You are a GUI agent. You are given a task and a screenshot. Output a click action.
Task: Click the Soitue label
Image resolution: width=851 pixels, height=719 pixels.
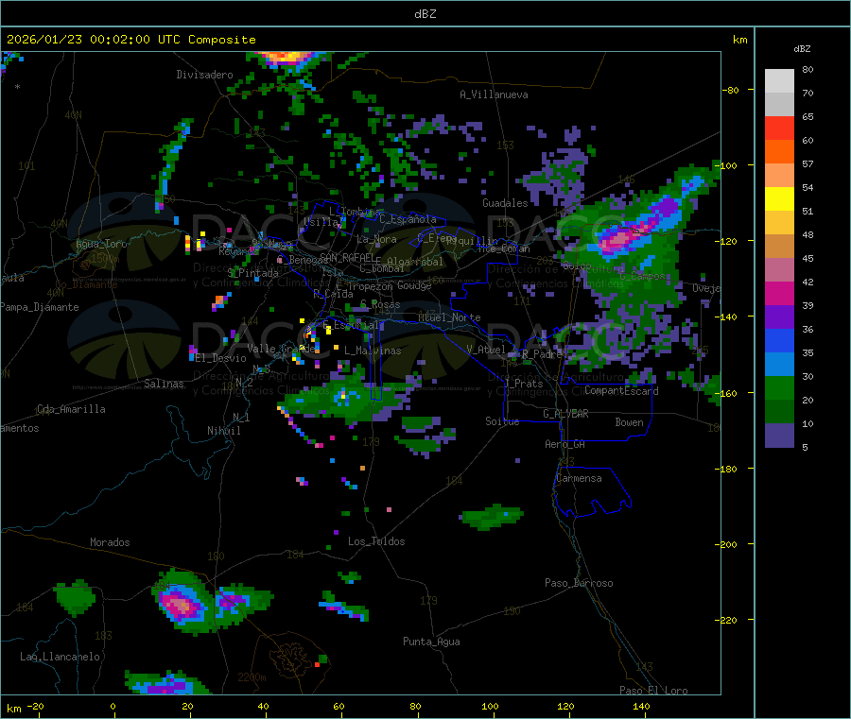[x=502, y=421]
